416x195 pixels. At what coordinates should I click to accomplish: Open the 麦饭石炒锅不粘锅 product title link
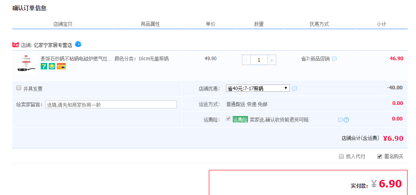coord(76,59)
